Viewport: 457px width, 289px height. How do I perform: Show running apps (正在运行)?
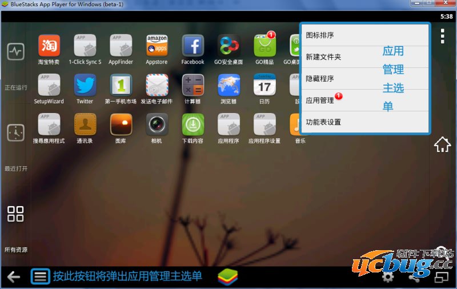16,52
